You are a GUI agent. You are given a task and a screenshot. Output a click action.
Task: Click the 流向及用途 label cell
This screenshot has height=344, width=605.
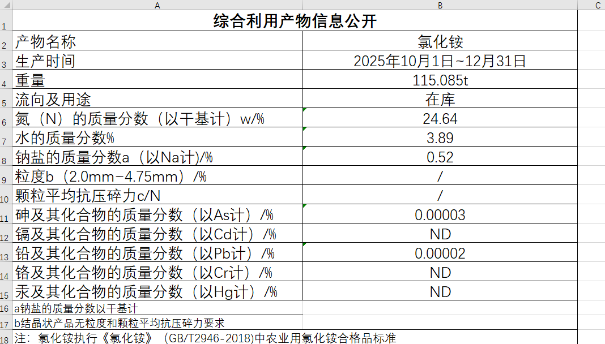(x=157, y=100)
